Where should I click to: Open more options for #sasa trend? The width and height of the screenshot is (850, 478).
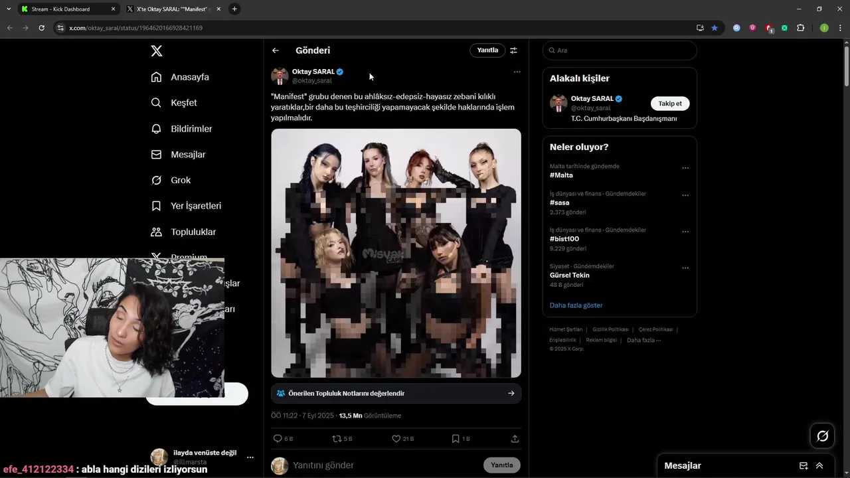tap(685, 195)
